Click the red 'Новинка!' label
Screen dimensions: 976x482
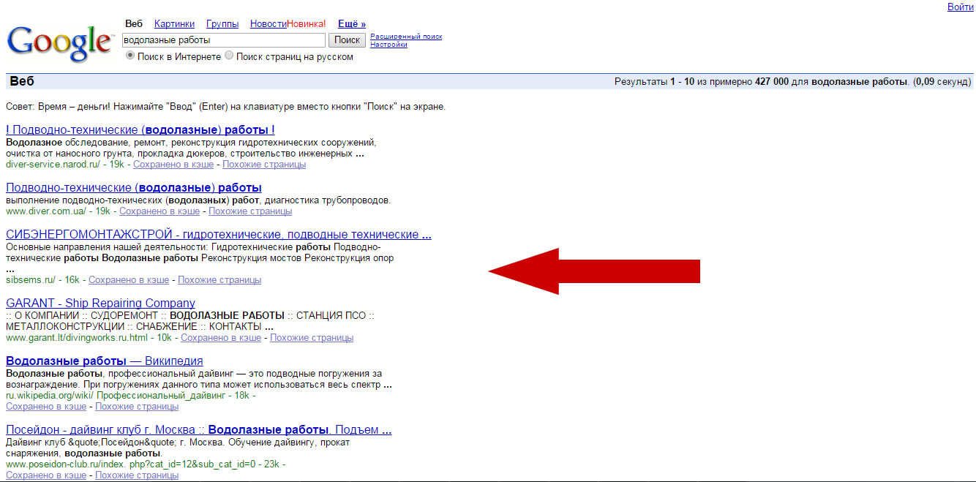point(307,24)
